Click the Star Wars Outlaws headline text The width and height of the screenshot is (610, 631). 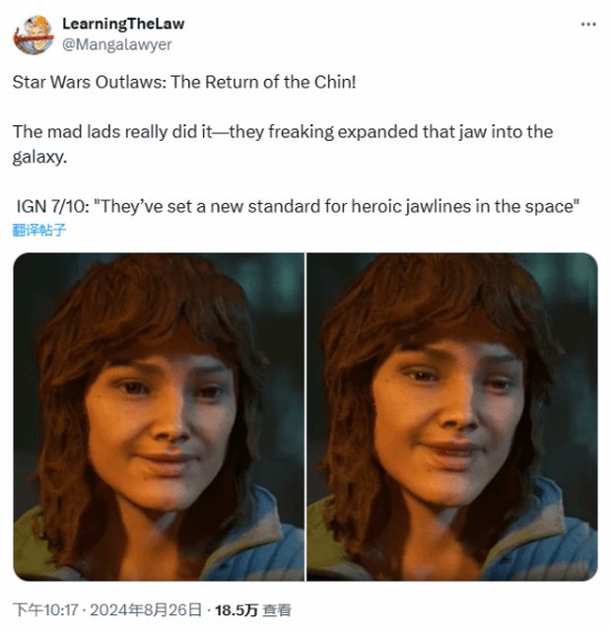point(184,82)
